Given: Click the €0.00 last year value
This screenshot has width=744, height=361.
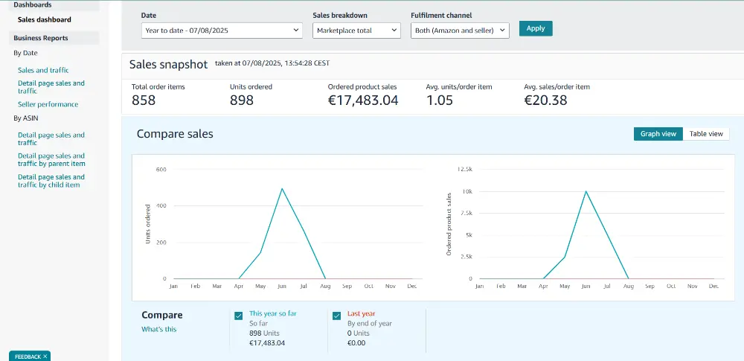Looking at the screenshot, I should point(356,343).
